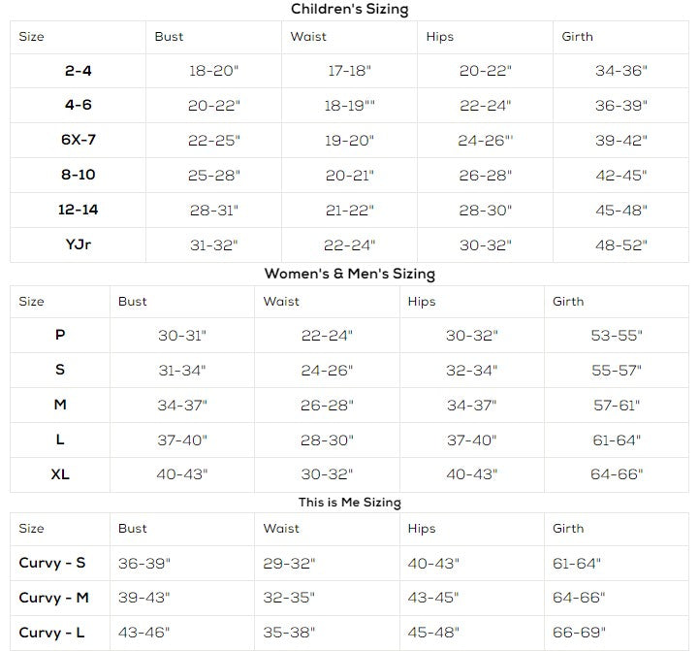
Task: Select the XL size row label
Action: coord(60,474)
